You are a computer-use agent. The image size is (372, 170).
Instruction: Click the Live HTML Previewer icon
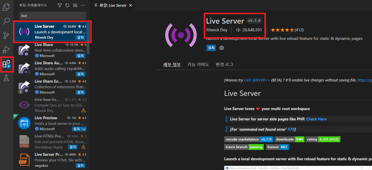pos(24,141)
